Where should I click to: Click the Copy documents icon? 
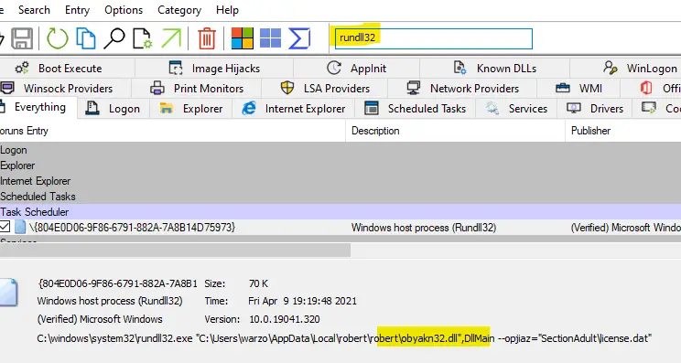(x=86, y=38)
